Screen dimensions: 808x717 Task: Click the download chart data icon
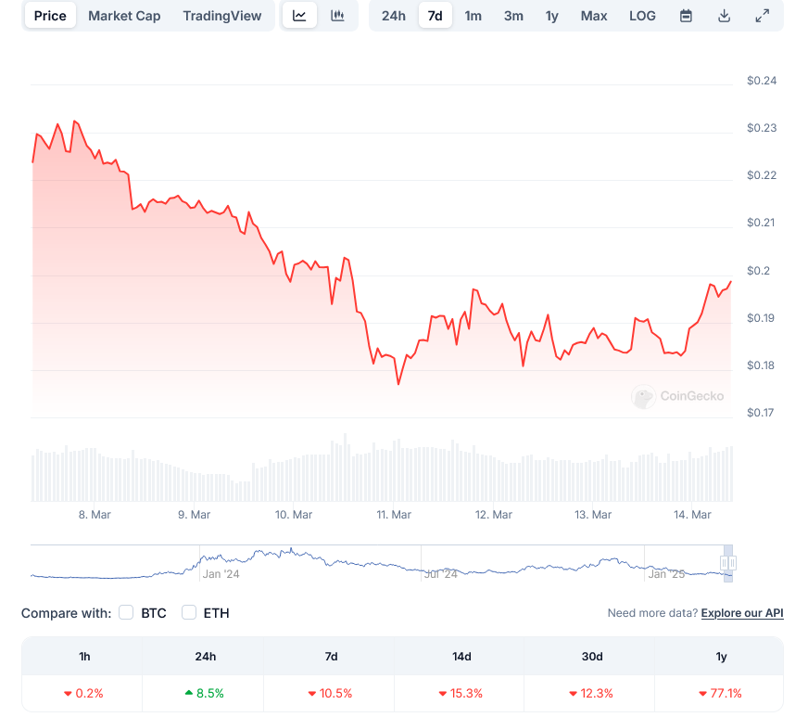[724, 16]
